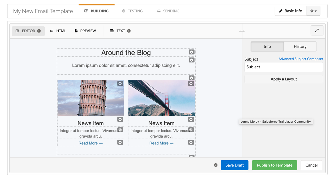This screenshot has height=176, width=329.
Task: Open the Advanced Subject Composer link
Action: tap(300, 59)
